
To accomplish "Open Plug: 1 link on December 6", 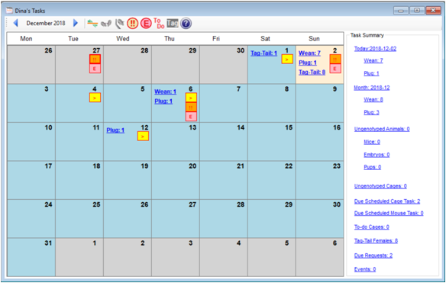I will point(163,101).
